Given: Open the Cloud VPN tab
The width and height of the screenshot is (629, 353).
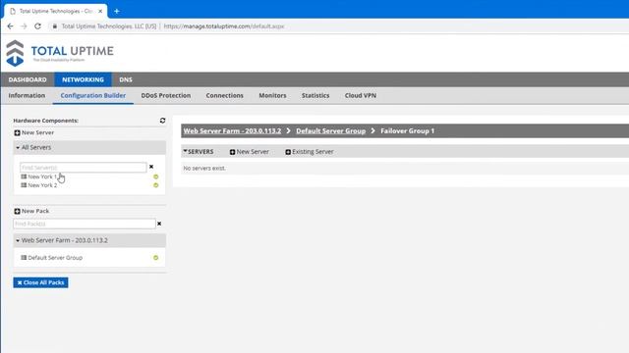Looking at the screenshot, I should click(361, 96).
